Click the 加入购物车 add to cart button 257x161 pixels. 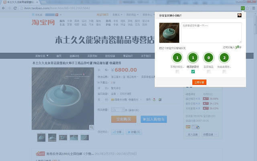154,119
